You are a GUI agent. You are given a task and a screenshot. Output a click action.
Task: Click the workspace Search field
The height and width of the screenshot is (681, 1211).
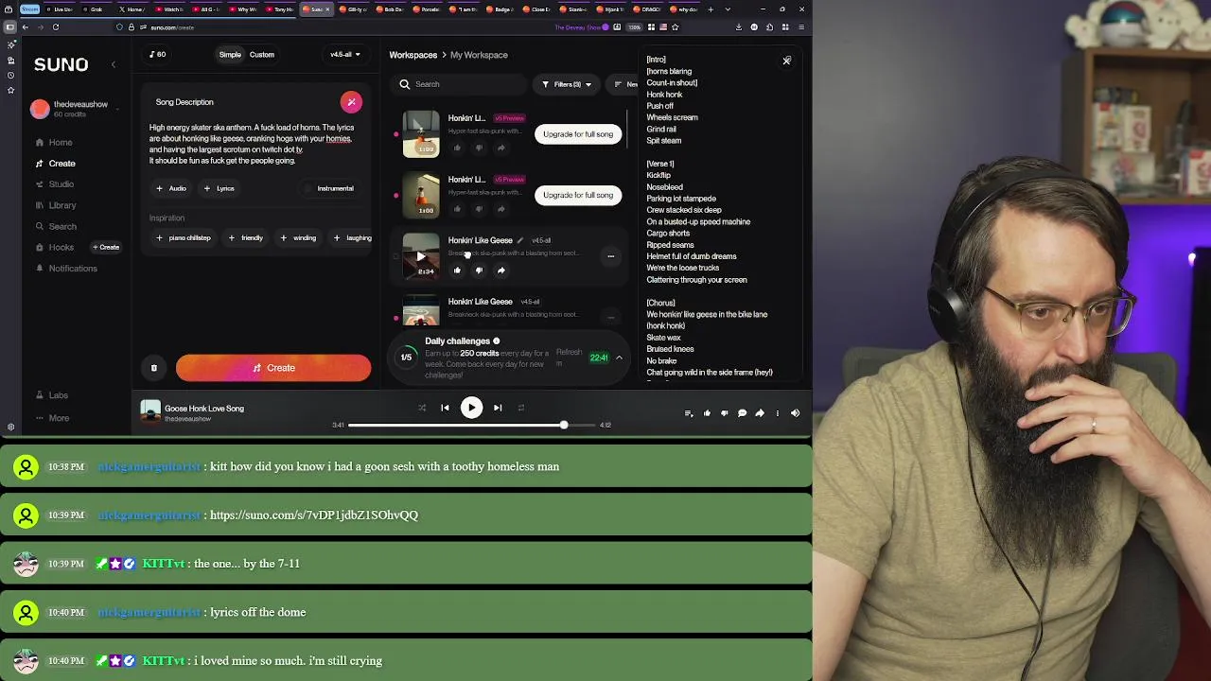(x=458, y=84)
